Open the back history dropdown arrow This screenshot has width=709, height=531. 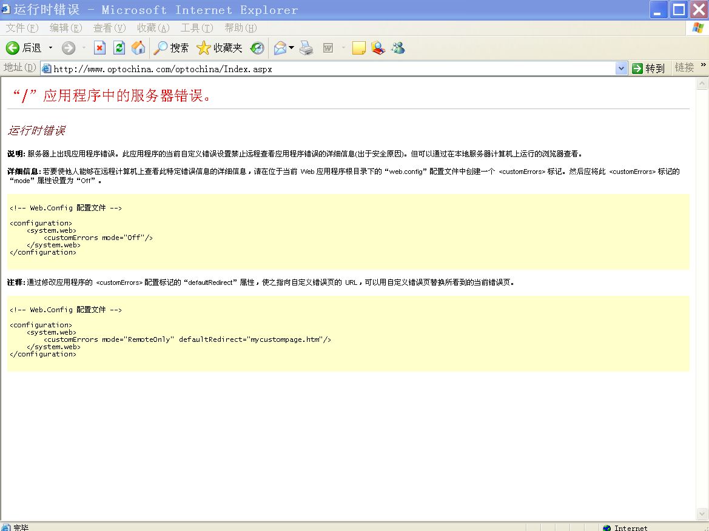pyautogui.click(x=51, y=47)
